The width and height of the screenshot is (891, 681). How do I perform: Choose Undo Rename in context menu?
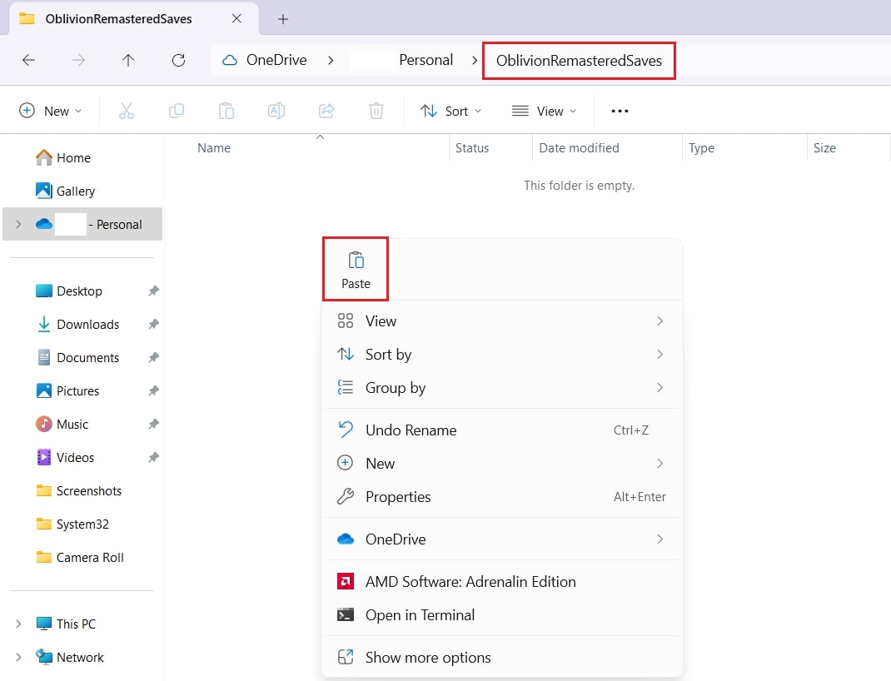pos(501,430)
